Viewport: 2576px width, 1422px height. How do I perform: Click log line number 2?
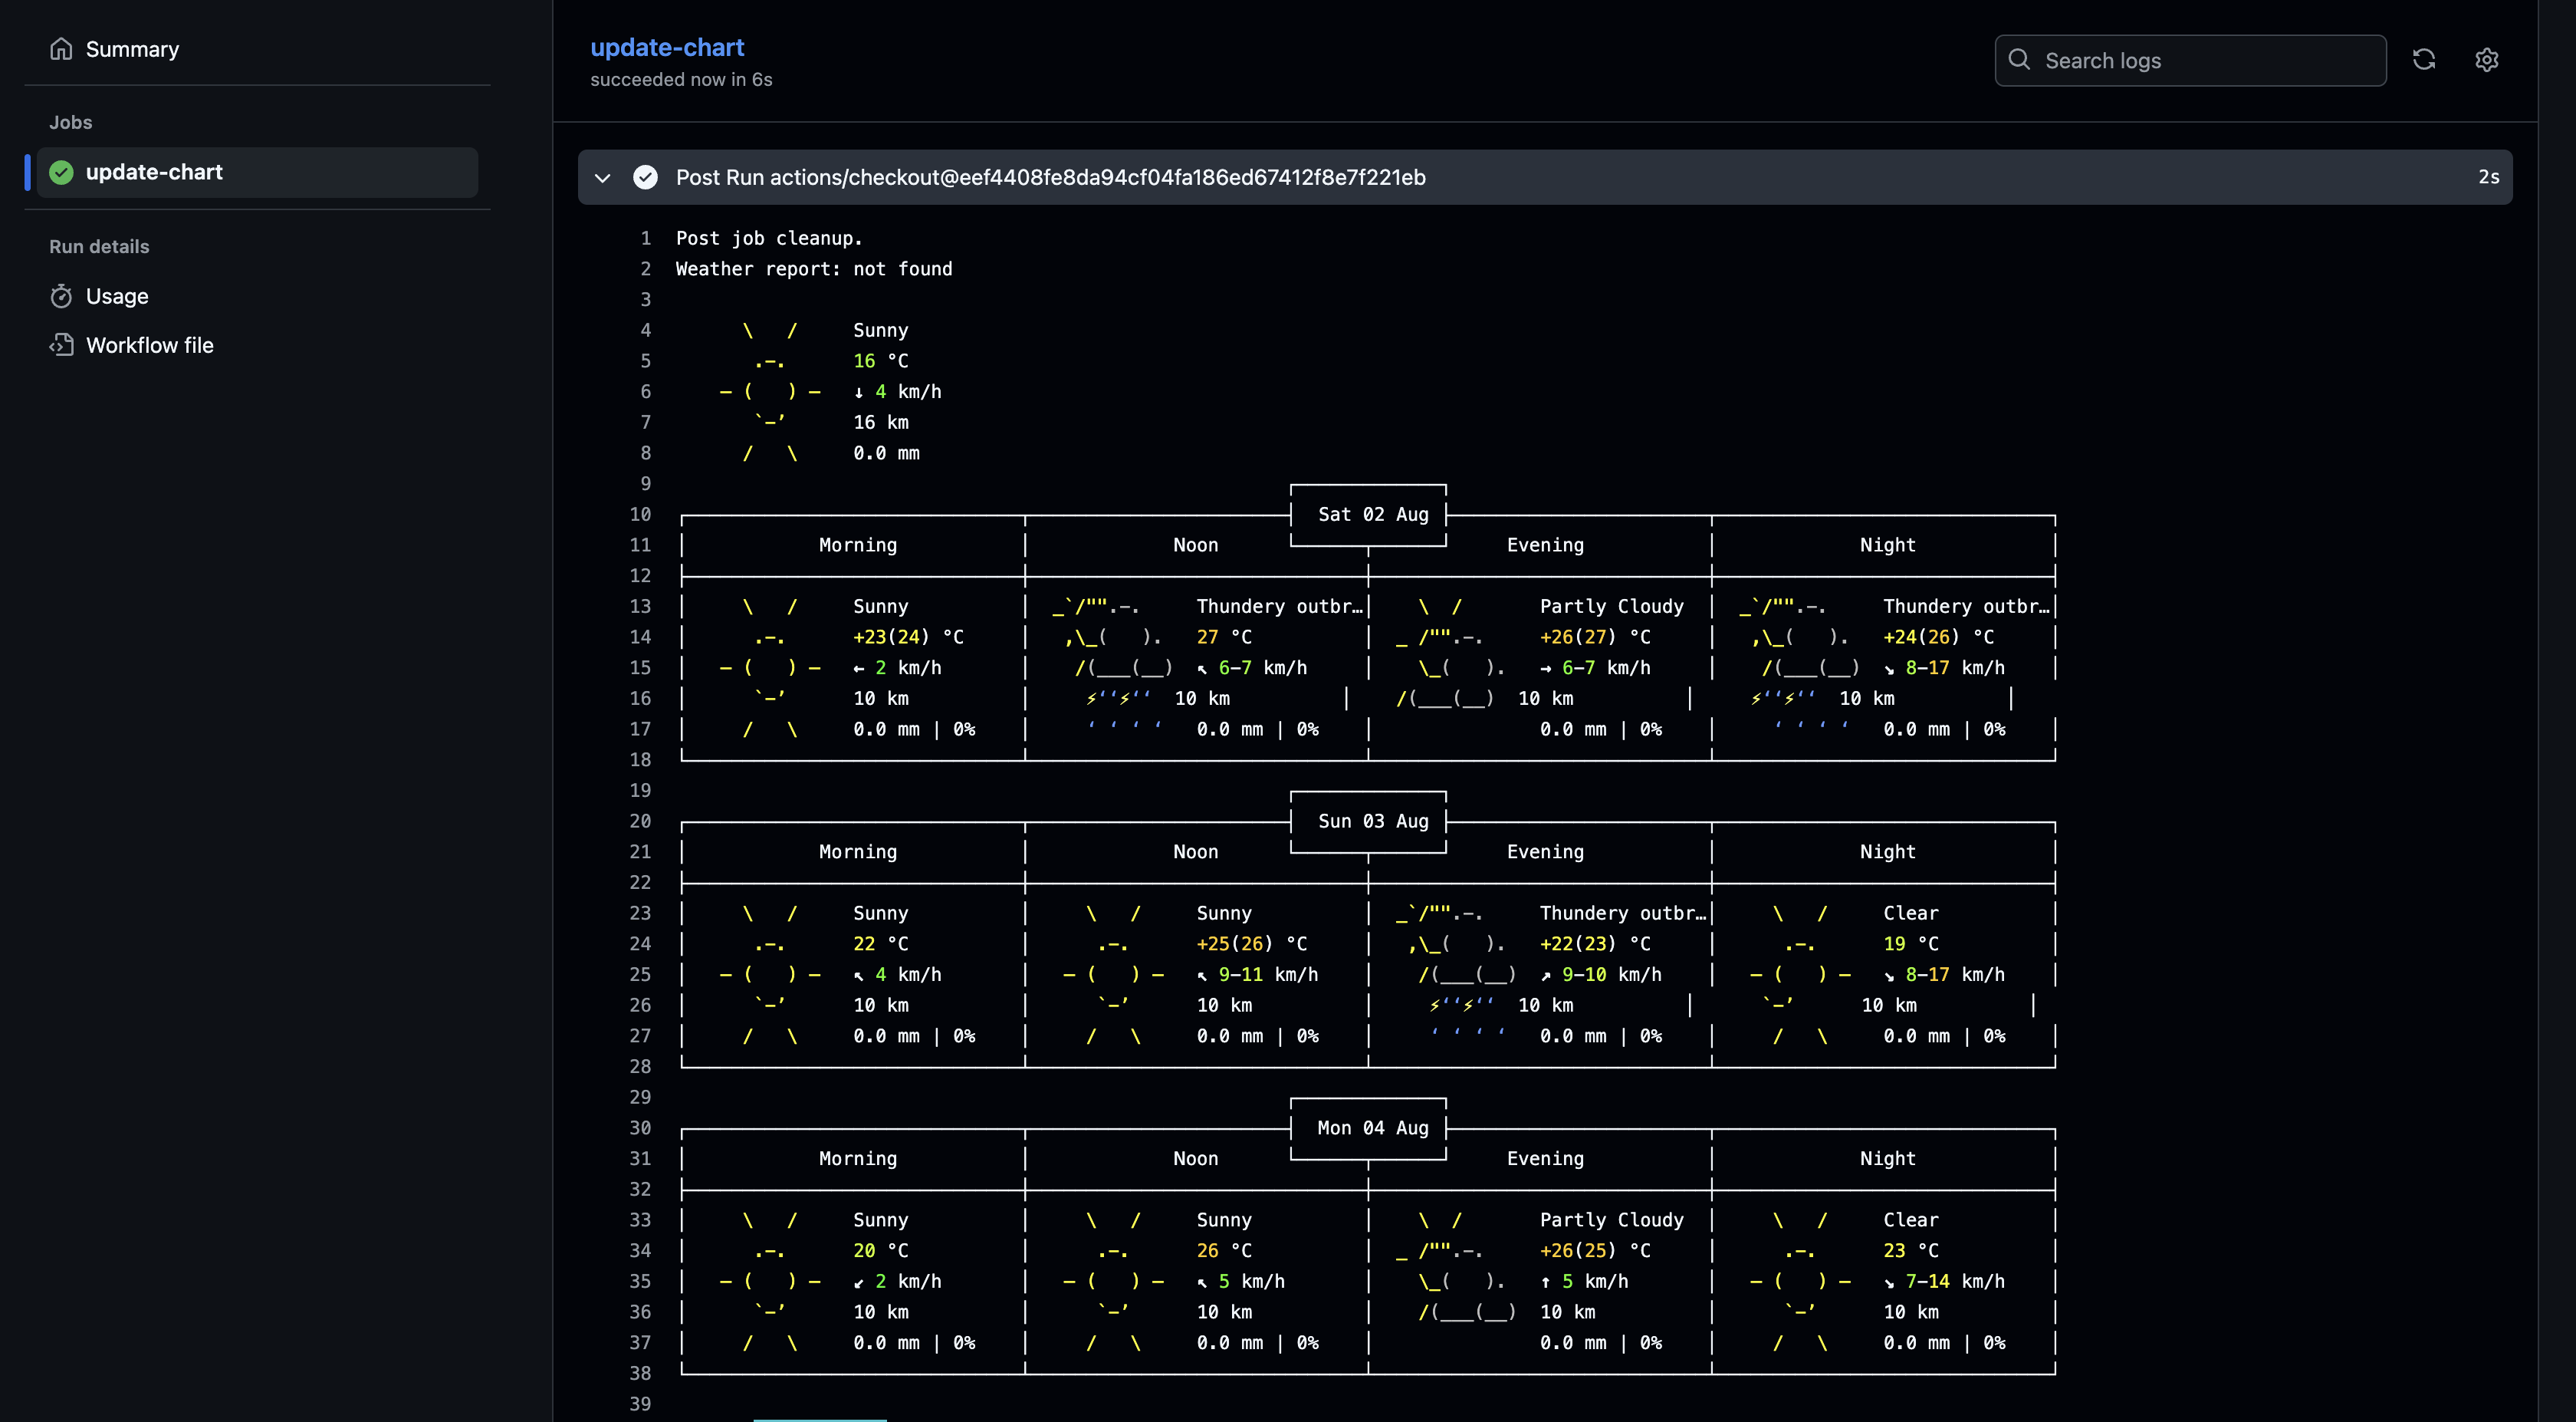pos(645,269)
